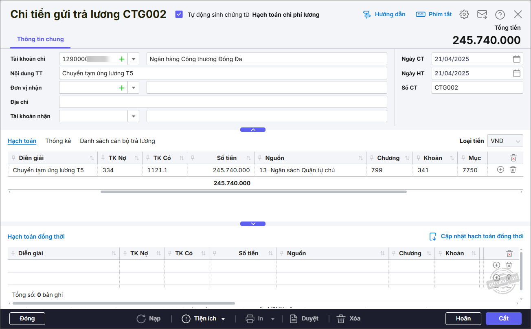
Task: Click Cập nhật hạch toán đồng thời
Action: [x=476, y=237]
